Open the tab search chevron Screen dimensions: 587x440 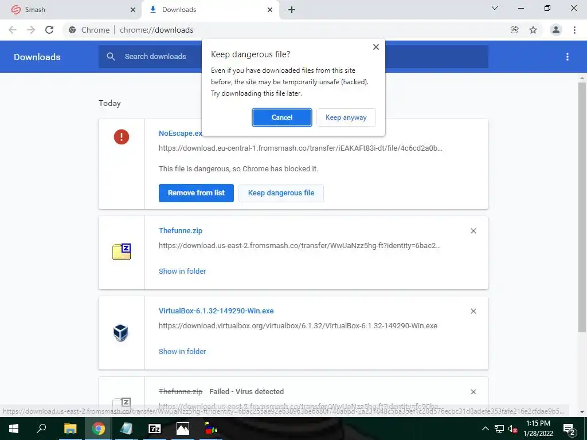[x=495, y=8]
